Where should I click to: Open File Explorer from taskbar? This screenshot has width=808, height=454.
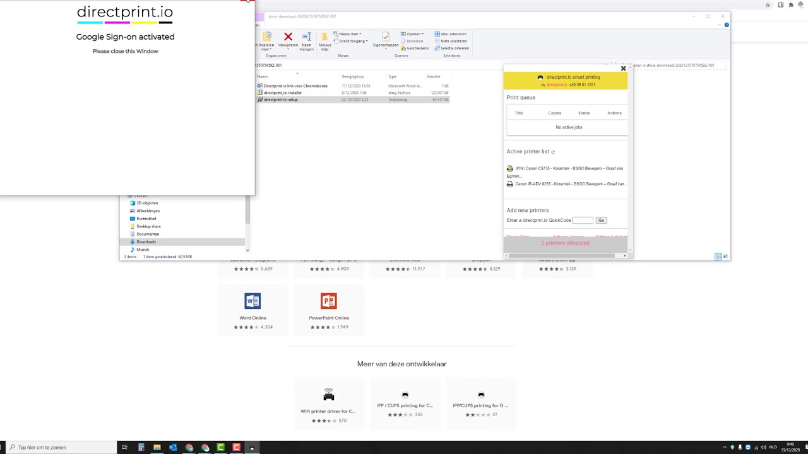click(157, 447)
